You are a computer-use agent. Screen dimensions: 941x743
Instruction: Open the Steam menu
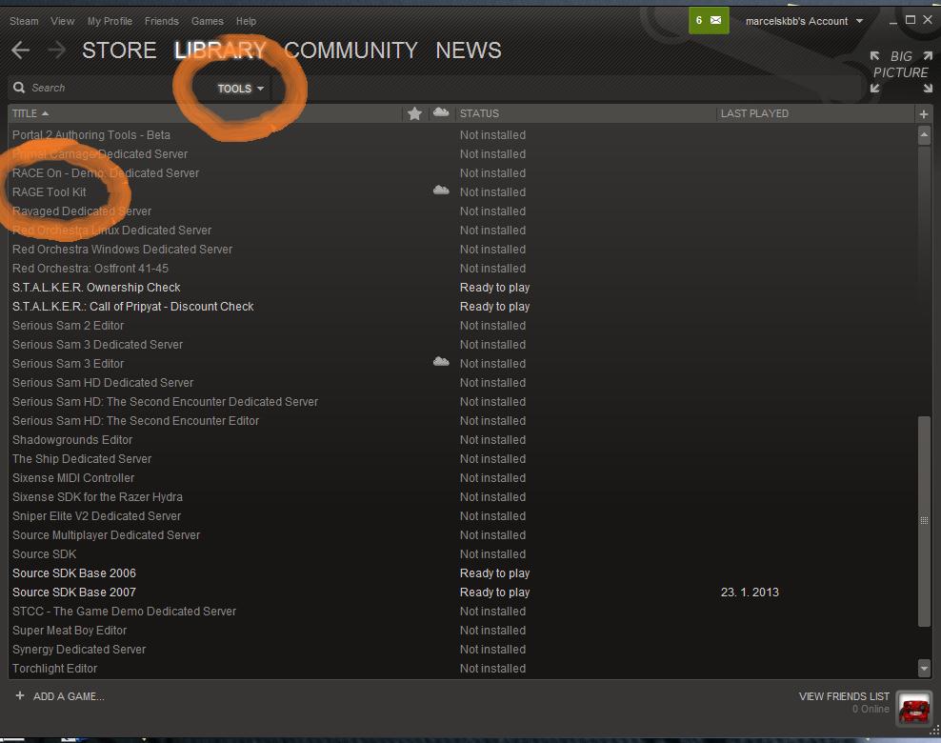pos(24,21)
